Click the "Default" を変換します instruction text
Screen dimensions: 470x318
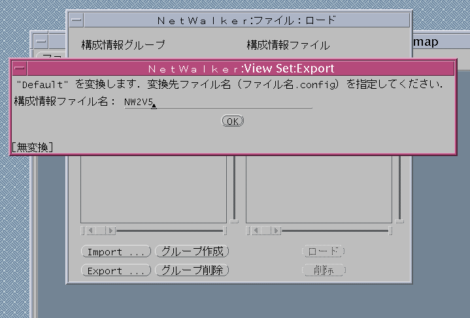(x=229, y=84)
